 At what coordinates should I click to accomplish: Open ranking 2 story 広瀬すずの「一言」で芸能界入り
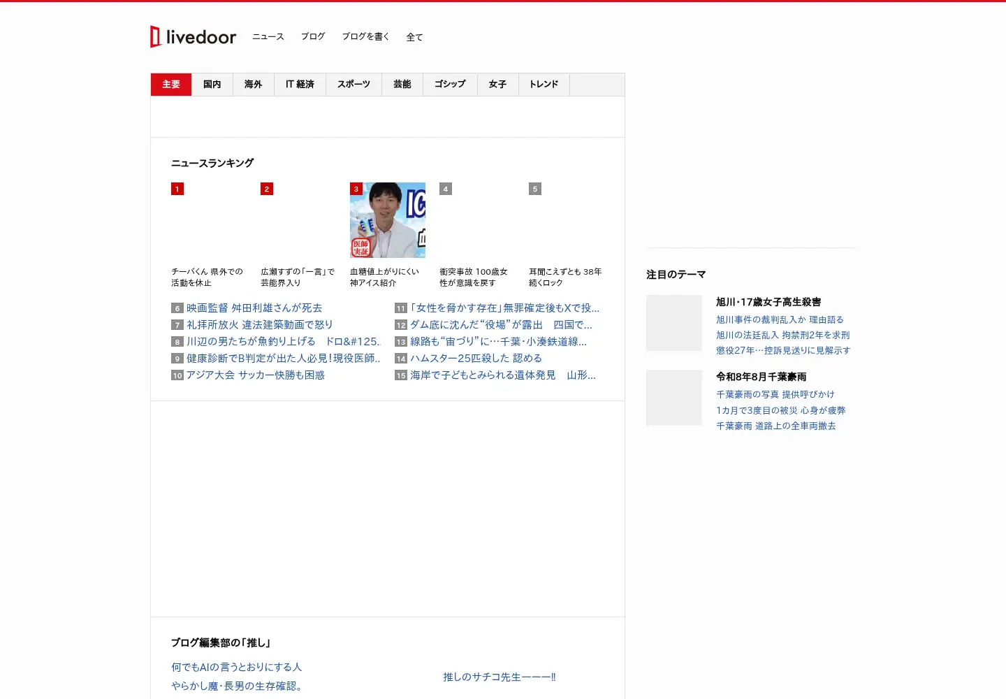tap(298, 278)
